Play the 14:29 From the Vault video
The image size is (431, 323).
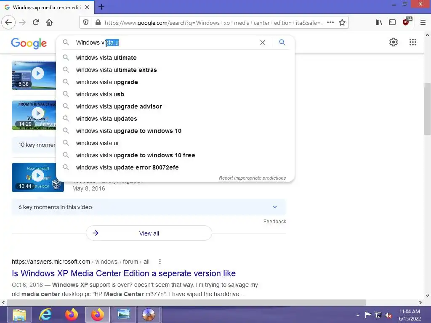(x=34, y=115)
